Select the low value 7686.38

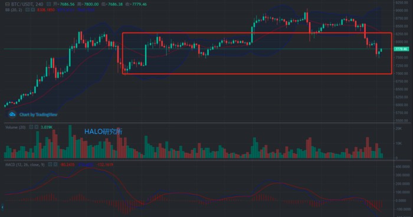pyautogui.click(x=116, y=4)
